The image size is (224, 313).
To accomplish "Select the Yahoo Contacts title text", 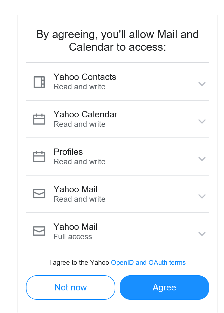I will (x=85, y=77).
